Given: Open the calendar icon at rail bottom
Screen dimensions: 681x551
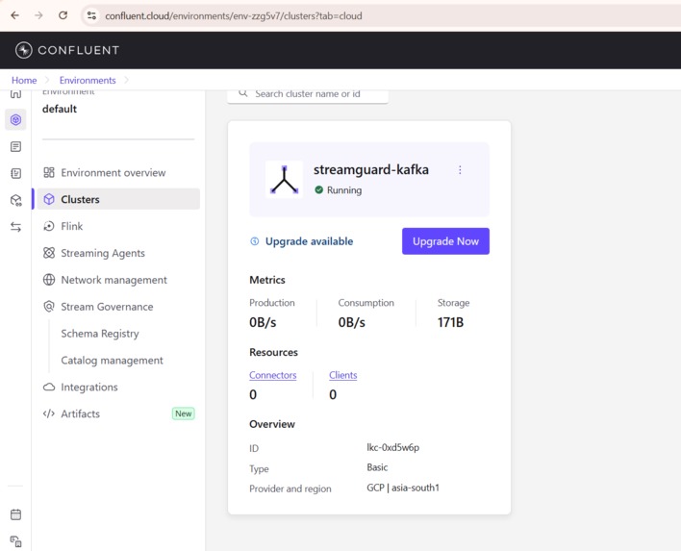Looking at the screenshot, I should 15,514.
